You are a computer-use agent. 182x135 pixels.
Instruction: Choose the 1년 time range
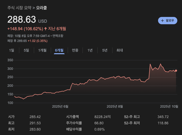90,50
